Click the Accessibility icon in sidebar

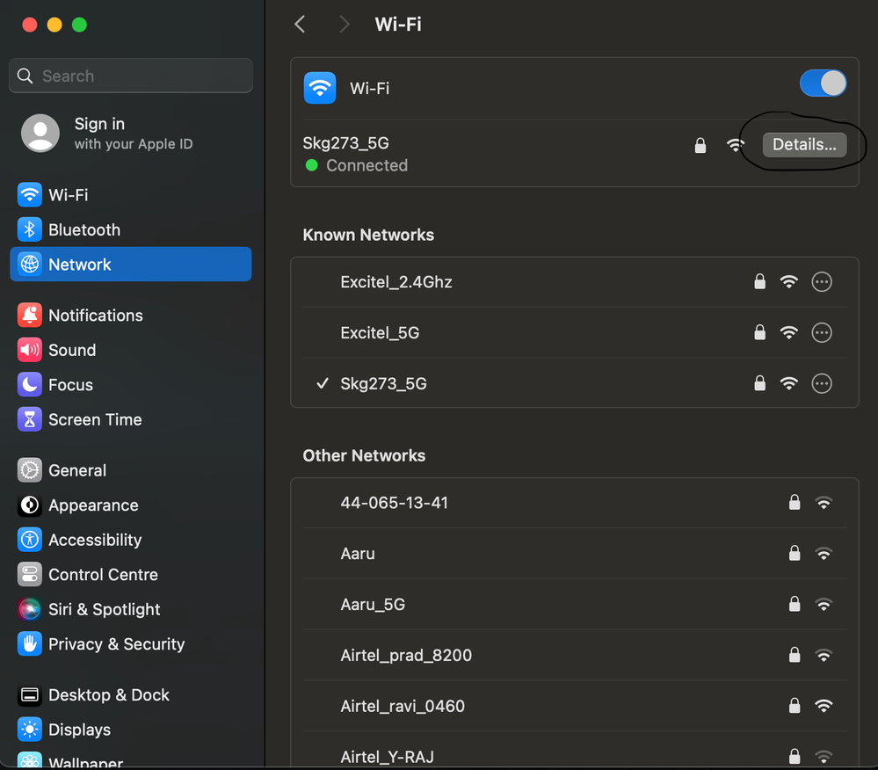(30, 540)
